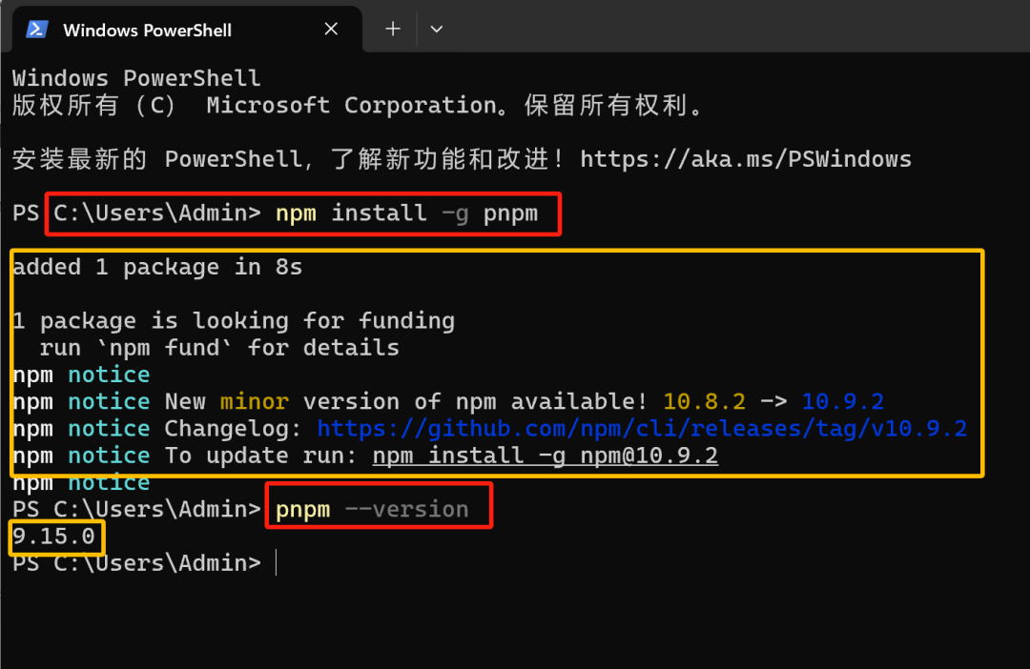Click the blue 10.9.2 version after the arrow

tap(843, 401)
